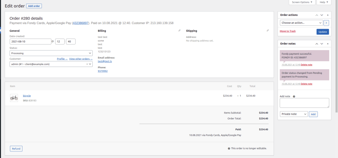
Task: Click the Order actions apply arrow button
Action: tap(326, 23)
